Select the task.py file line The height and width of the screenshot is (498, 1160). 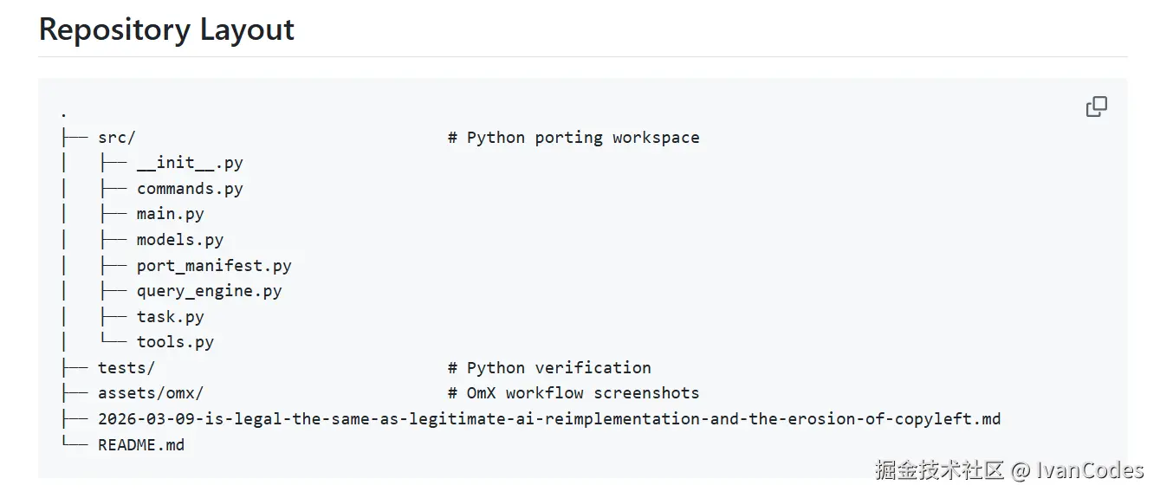170,317
